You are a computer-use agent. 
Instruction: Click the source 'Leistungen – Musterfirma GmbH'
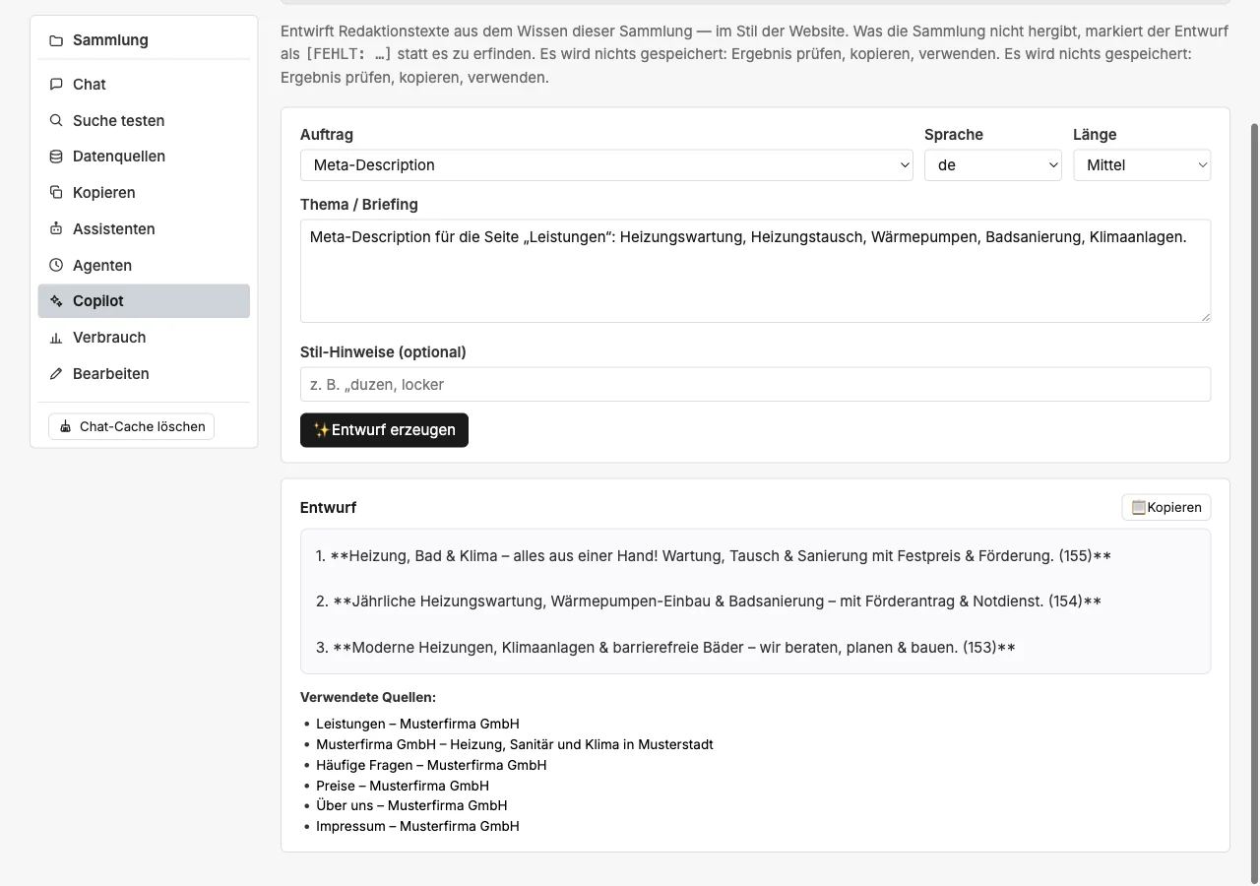point(417,724)
